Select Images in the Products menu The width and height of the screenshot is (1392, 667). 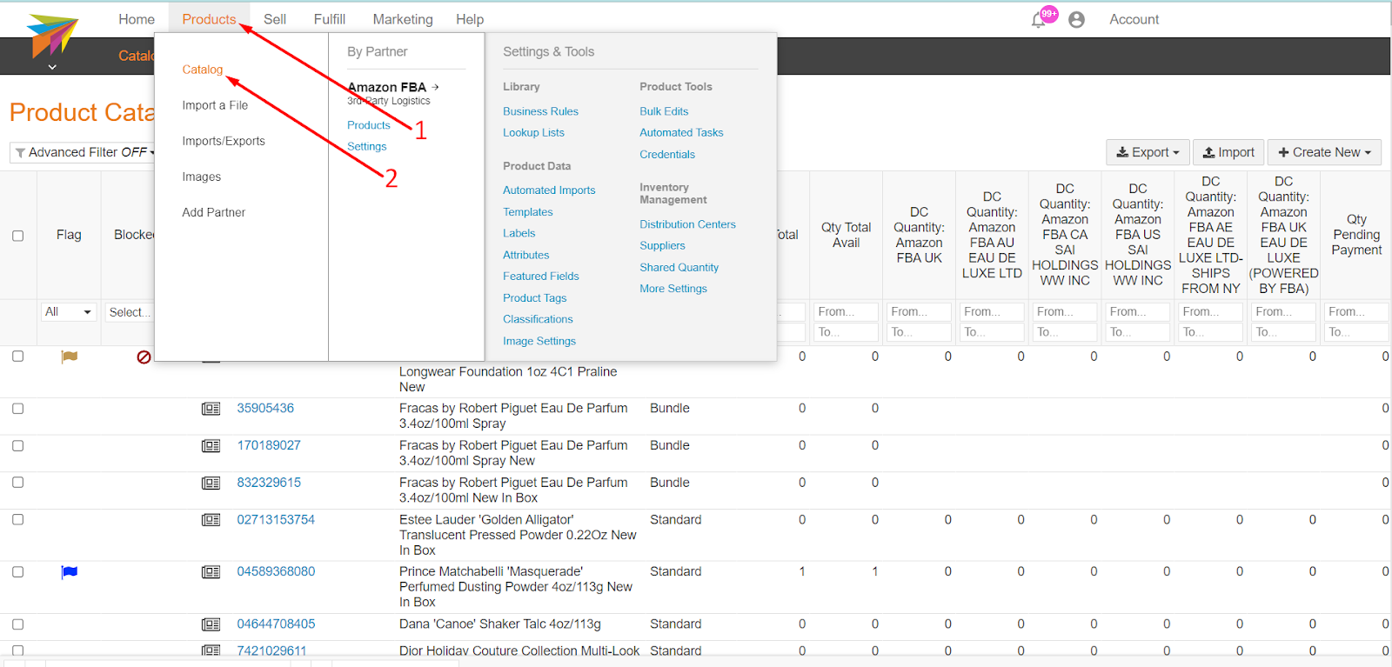[x=202, y=177]
